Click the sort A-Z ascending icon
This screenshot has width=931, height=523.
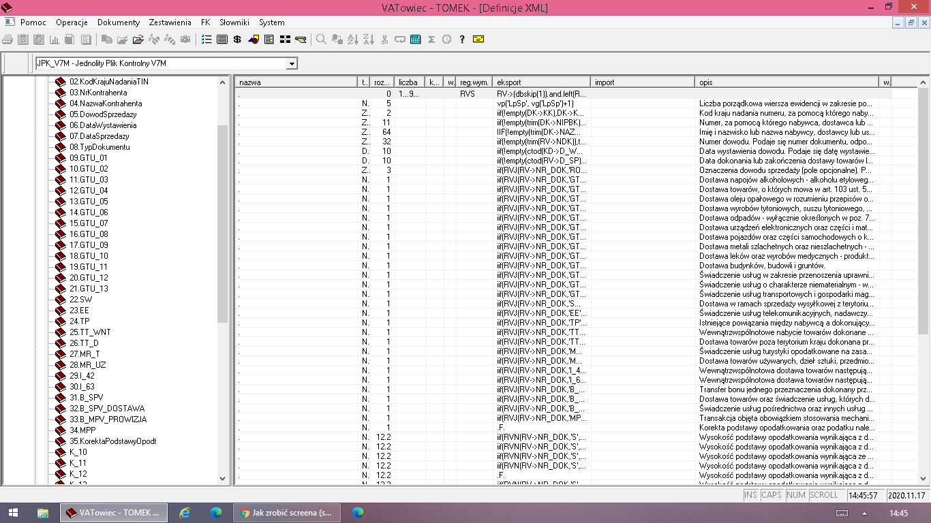point(353,39)
